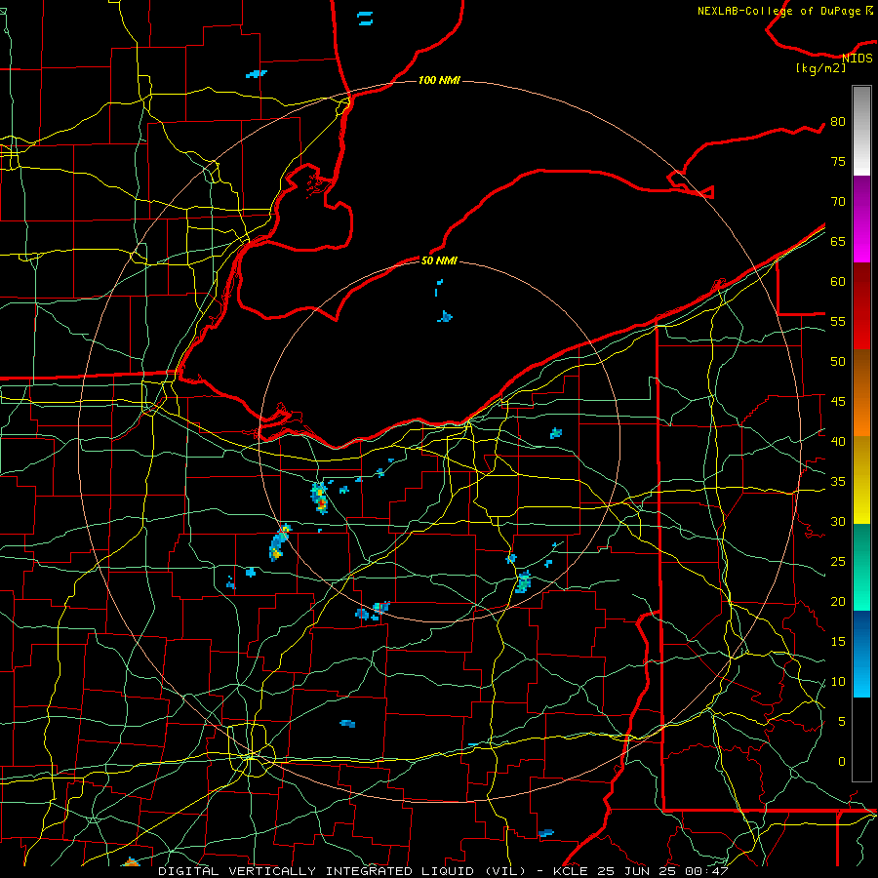Pick the teal-green segment of the VIL scale
Screen dimensions: 878x878
[861, 567]
